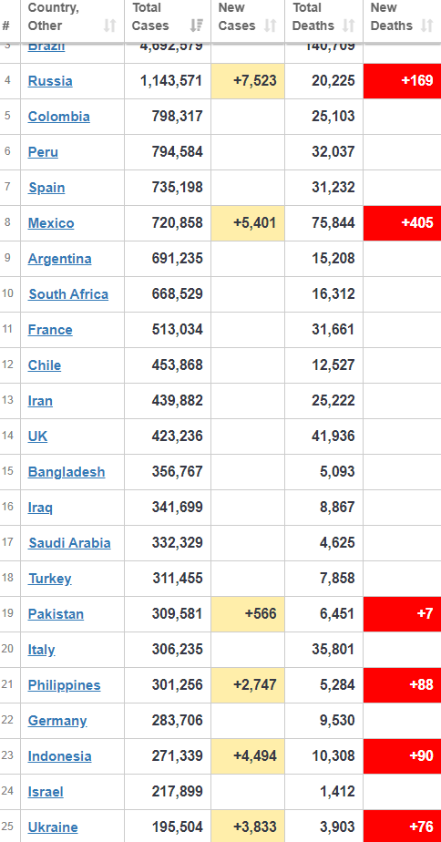
Task: Open the Colombia country link
Action: pos(59,117)
